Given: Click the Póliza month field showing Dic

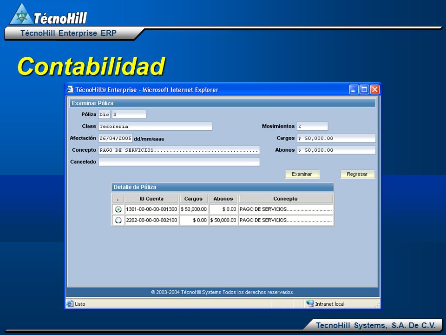Looking at the screenshot, I should click(104, 114).
